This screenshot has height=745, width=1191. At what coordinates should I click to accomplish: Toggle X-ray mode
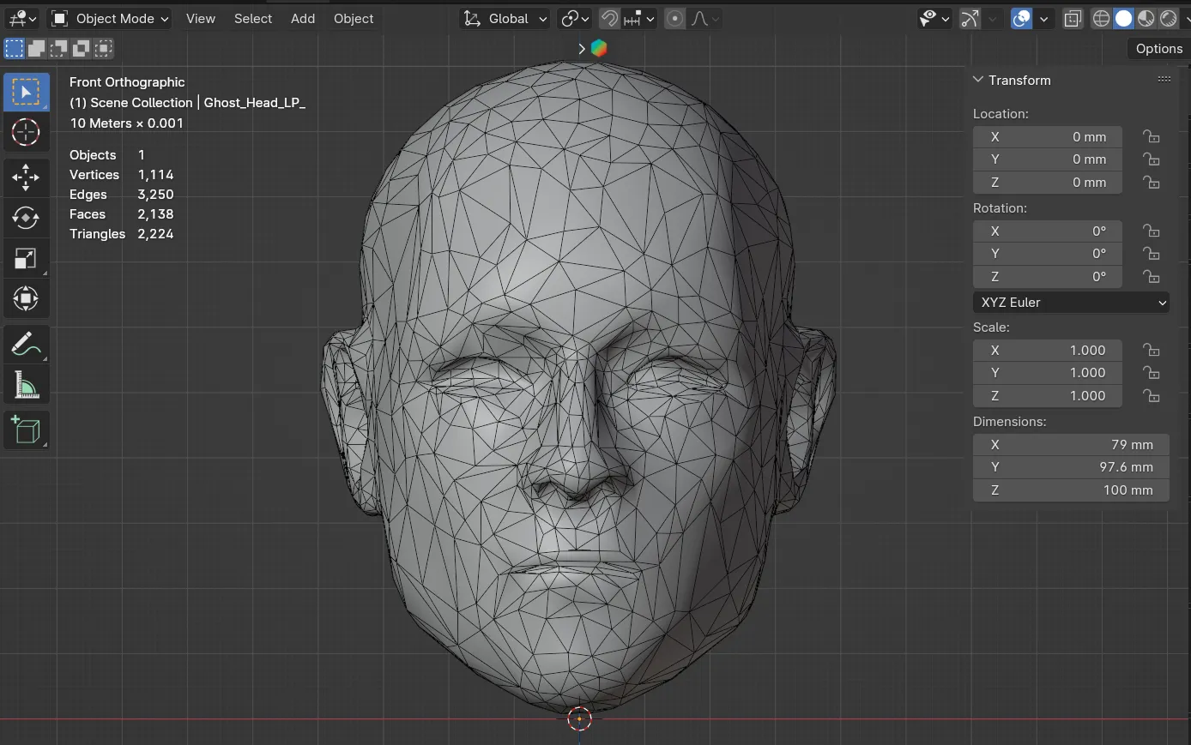click(x=1073, y=18)
